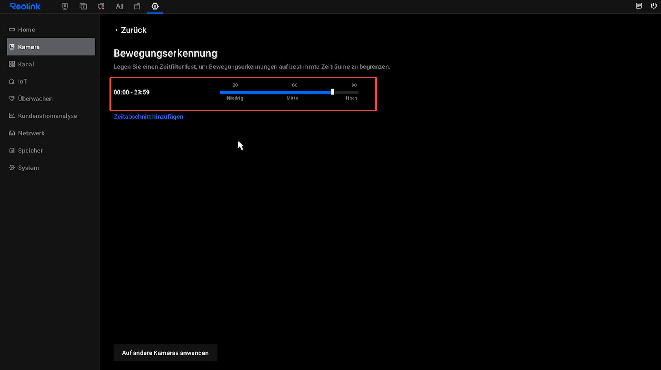
Task: Go back via Zurück link
Action: point(130,30)
